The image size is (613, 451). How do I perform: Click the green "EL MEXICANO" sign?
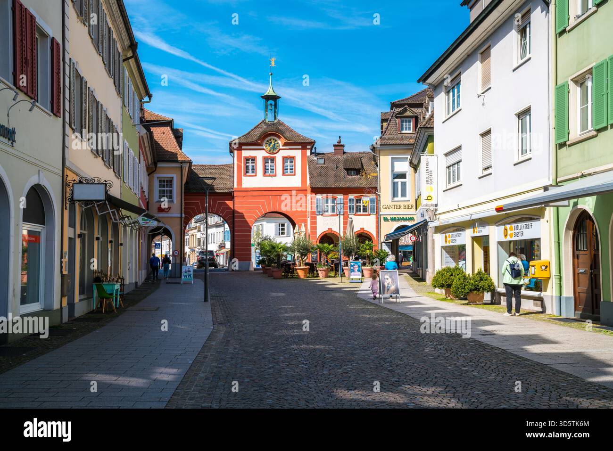click(x=398, y=219)
